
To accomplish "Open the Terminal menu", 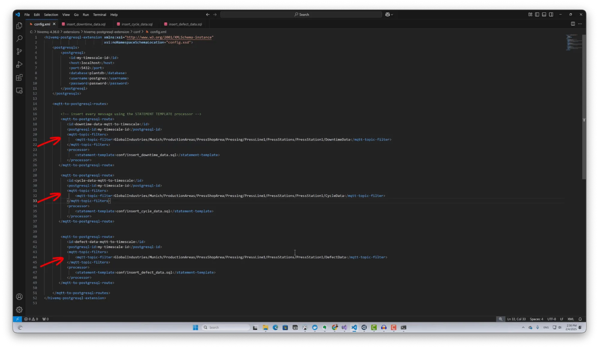I will [x=99, y=15].
